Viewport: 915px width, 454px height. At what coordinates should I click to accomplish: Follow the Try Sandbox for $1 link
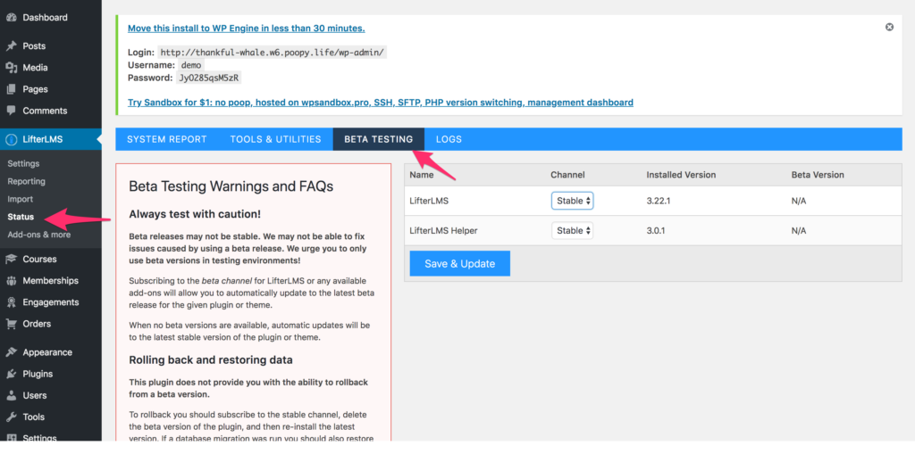click(381, 102)
